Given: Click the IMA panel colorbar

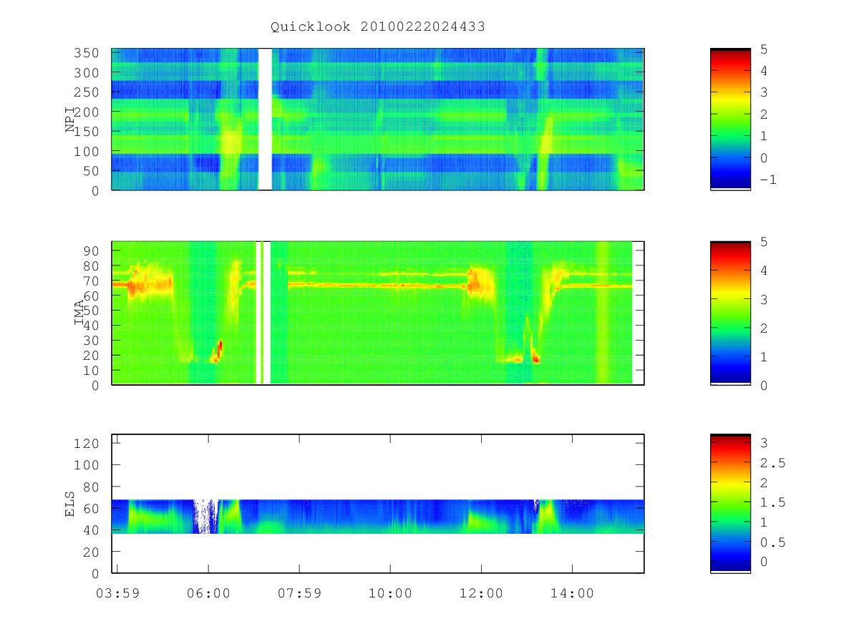Looking at the screenshot, I should (x=730, y=313).
